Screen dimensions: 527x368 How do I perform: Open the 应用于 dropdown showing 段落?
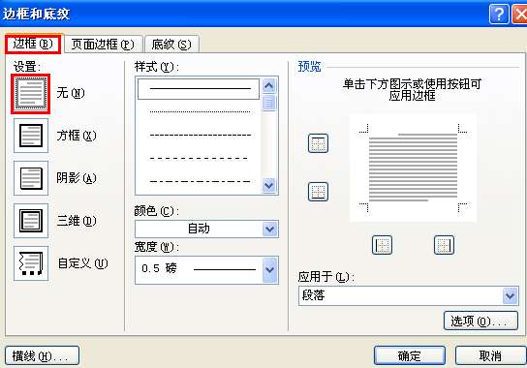(x=409, y=295)
